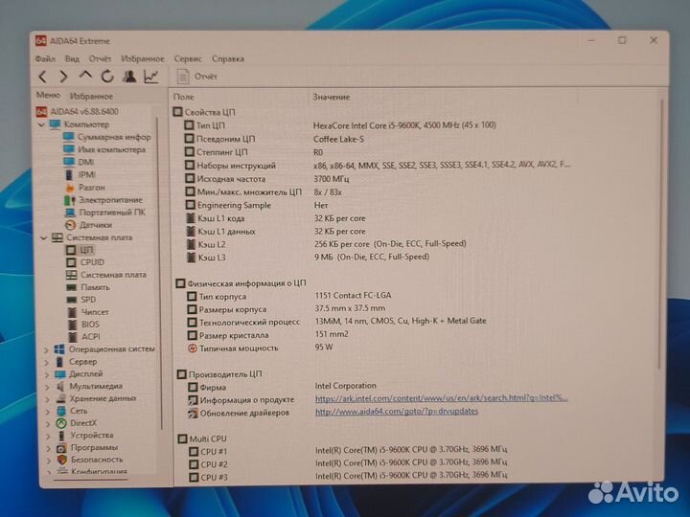This screenshot has width=690, height=517.
Task: Click the Refresh icon in toolbar
Action: pos(107,77)
